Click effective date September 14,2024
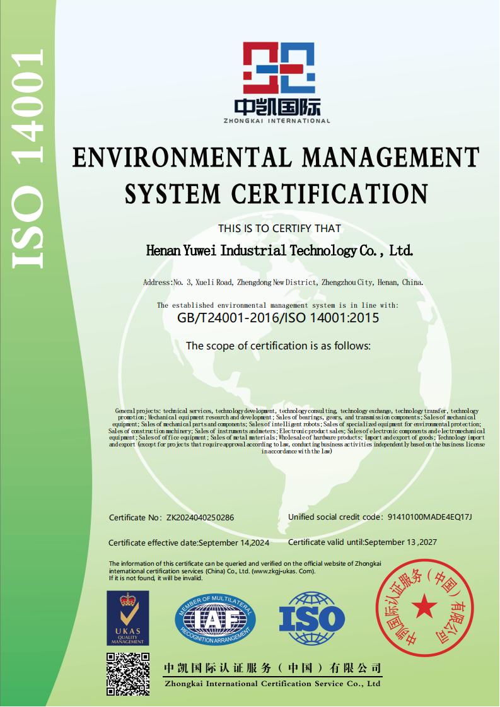Viewport: 500px width, 707px height. click(234, 543)
